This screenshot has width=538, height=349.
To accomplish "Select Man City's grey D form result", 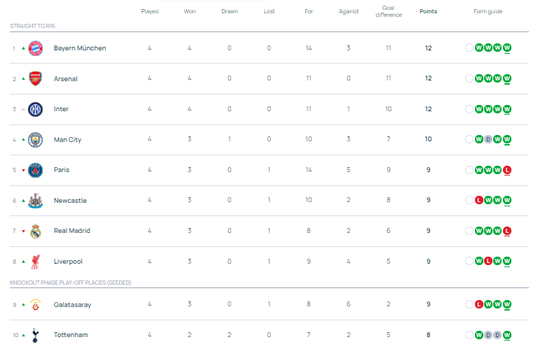I will click(x=488, y=139).
